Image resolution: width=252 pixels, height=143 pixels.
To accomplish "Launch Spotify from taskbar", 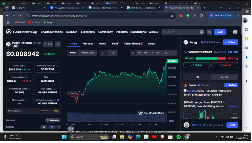I will pos(178,137).
